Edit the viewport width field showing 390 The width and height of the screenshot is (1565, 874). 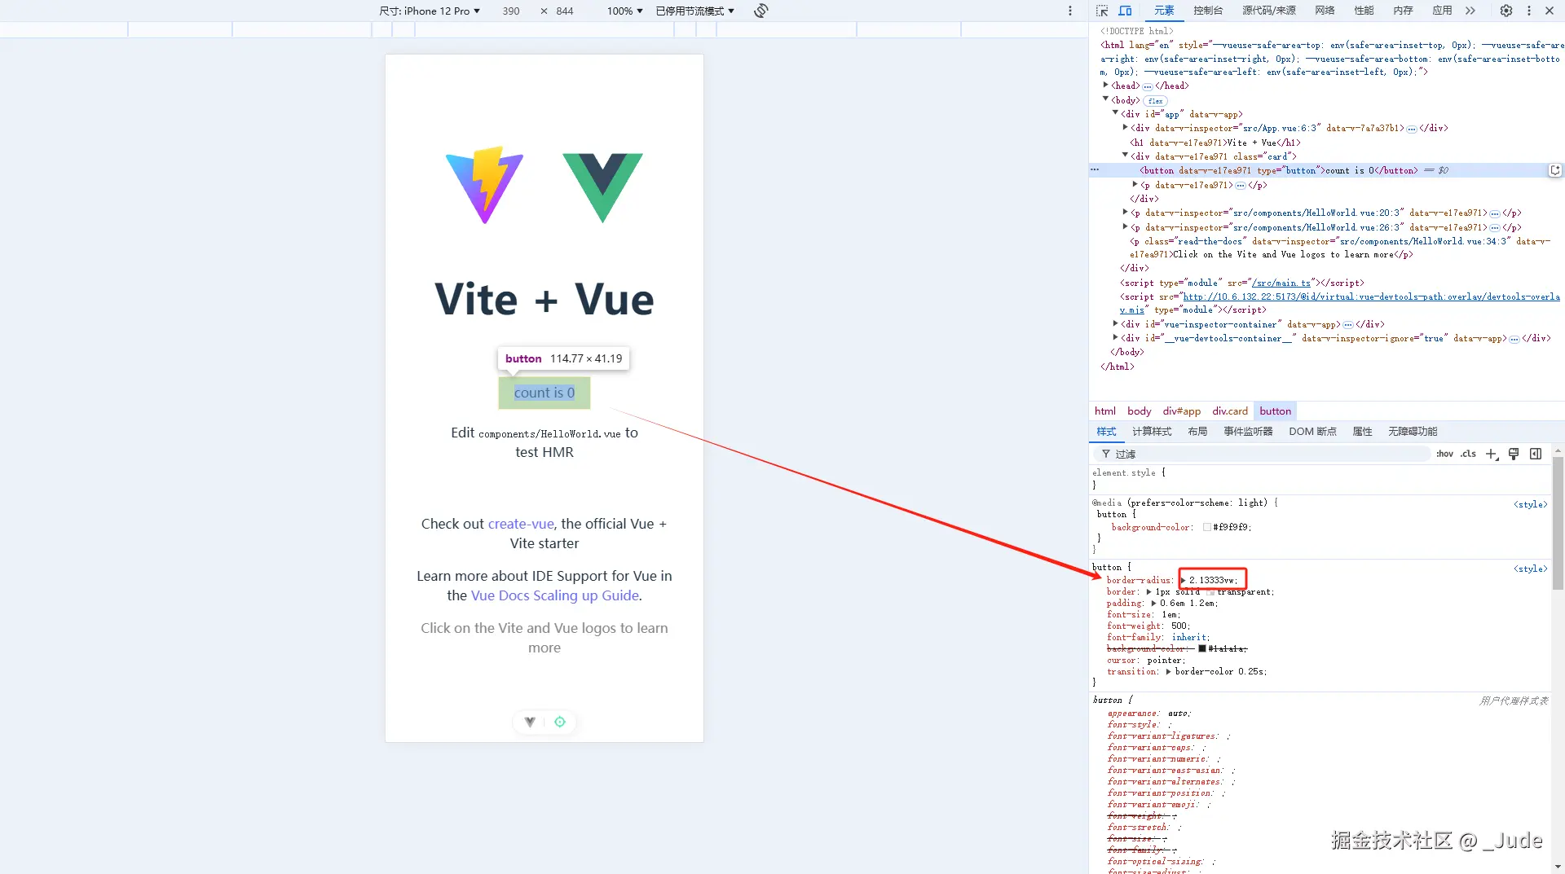pos(511,11)
